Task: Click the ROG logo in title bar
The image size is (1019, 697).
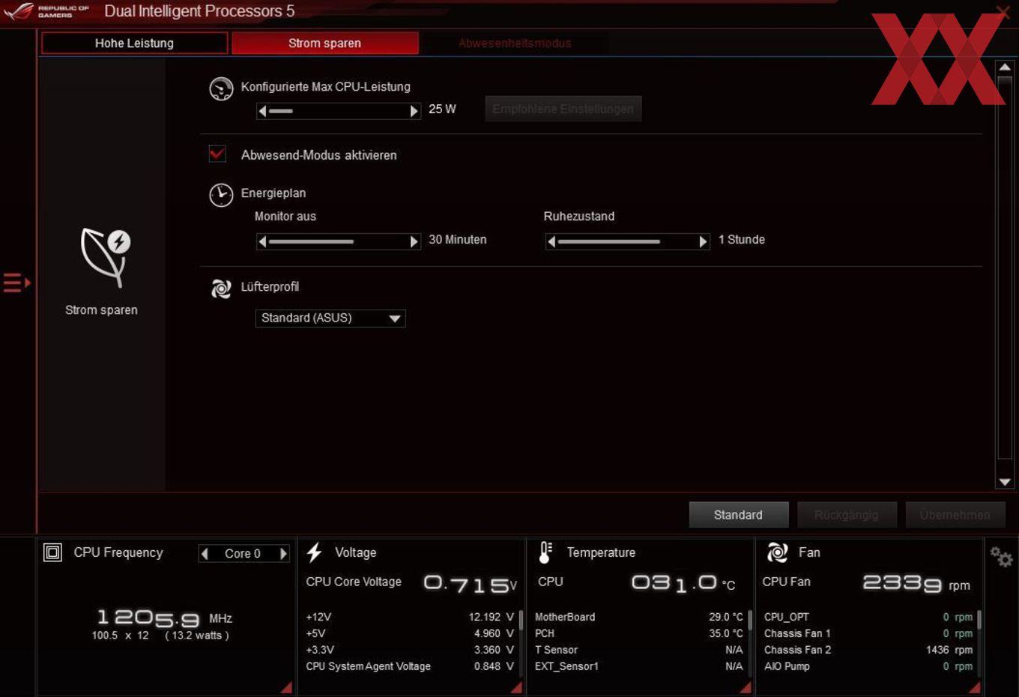Action: pos(19,10)
